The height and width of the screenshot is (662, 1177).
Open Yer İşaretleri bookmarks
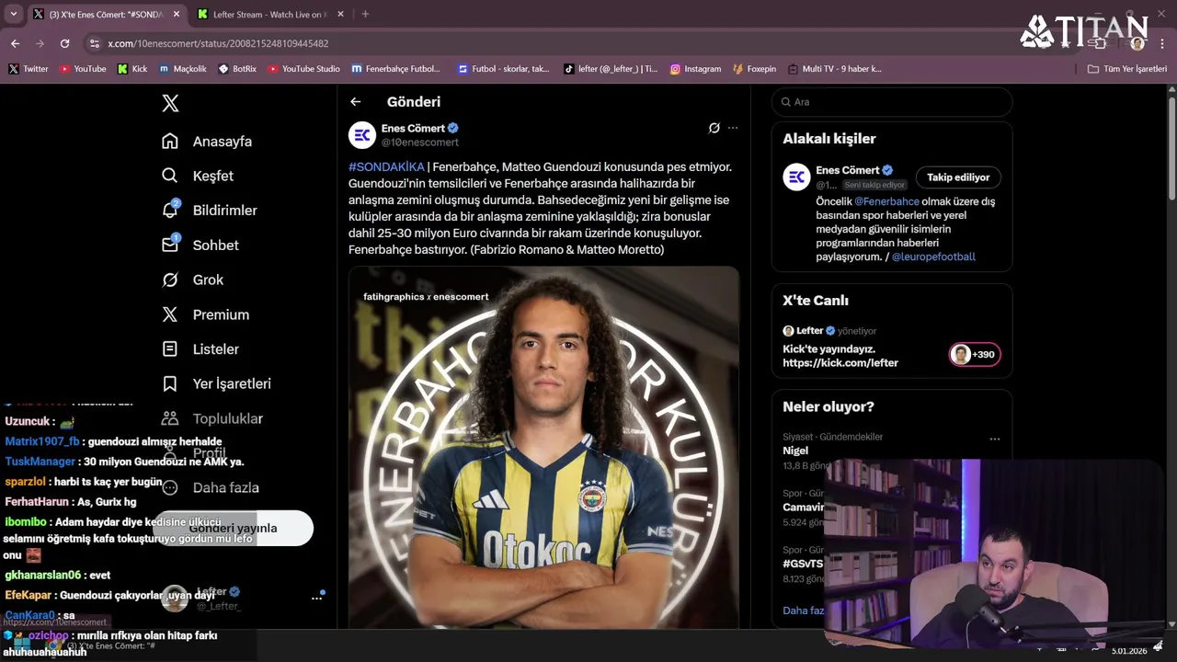coord(216,383)
